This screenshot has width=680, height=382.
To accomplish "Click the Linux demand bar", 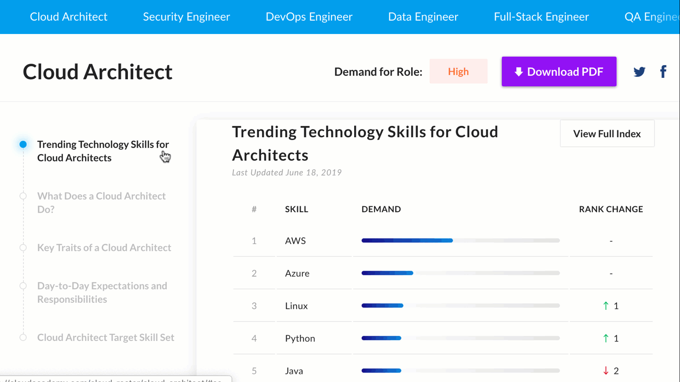I will pyautogui.click(x=460, y=306).
